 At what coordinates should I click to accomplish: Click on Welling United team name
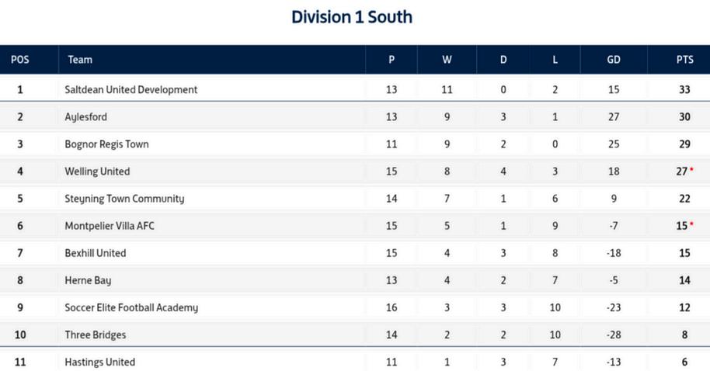pos(97,172)
